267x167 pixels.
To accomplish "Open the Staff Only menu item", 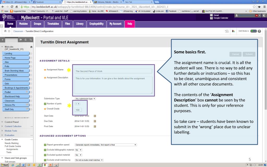I will (16, 109).
